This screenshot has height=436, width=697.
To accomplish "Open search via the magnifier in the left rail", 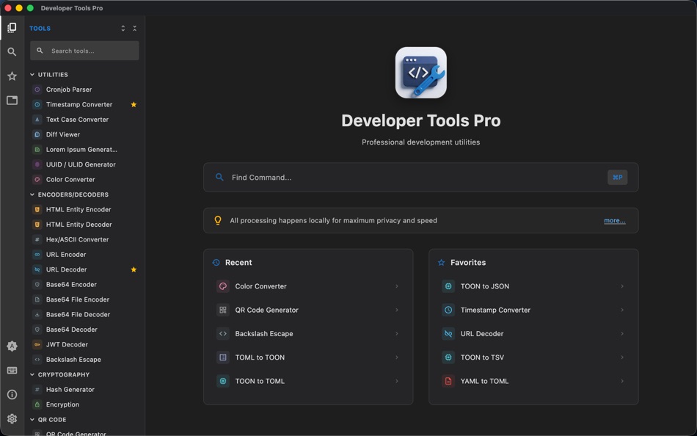I will pyautogui.click(x=12, y=51).
